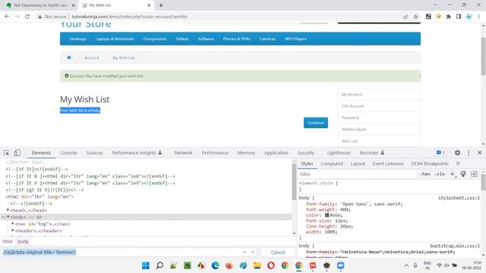This screenshot has width=486, height=273.
Task: Expand the nav id top node
Action: tap(13, 224)
